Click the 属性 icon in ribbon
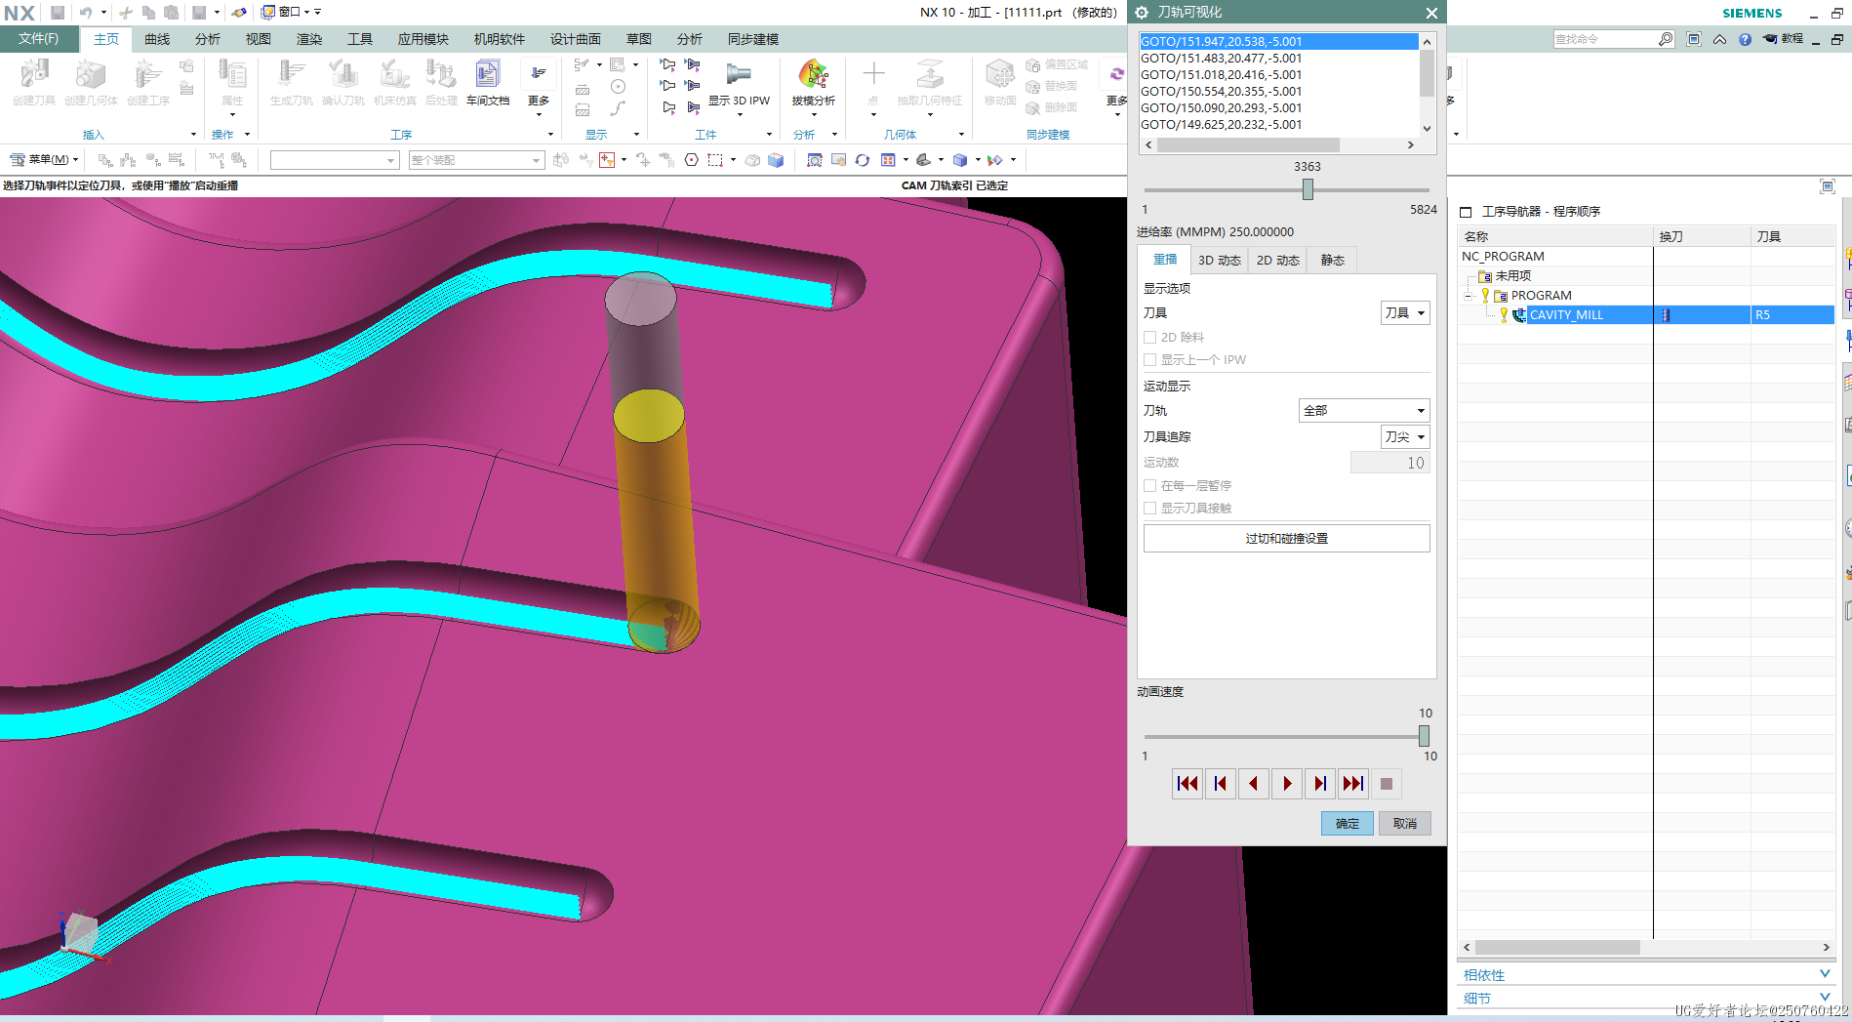Viewport: 1852px width, 1022px height. 232,82
